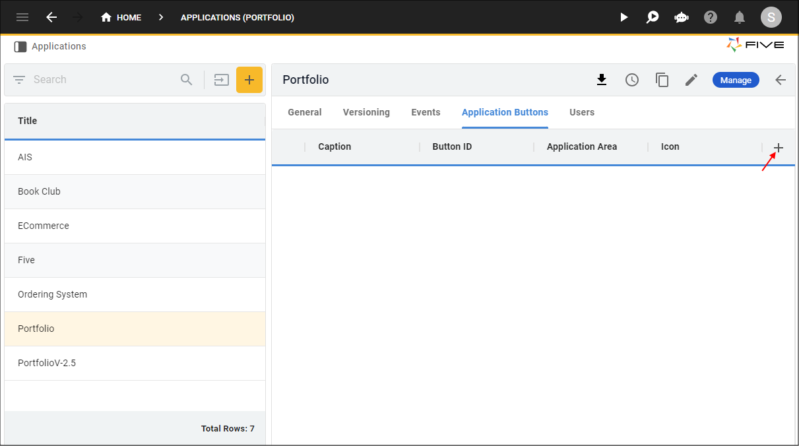
Task: View notifications via the bell icon
Action: 740,17
